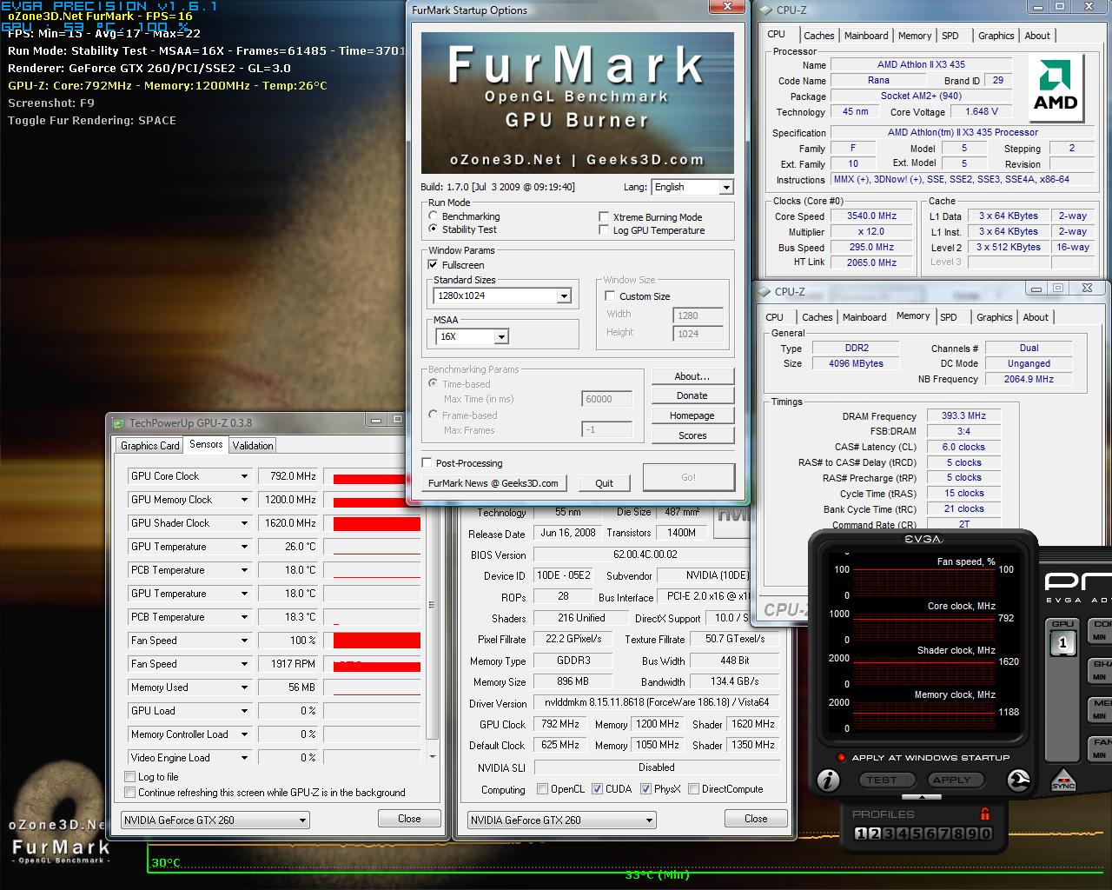The height and width of the screenshot is (890, 1112).
Task: Switch to Graphics Card tab in GPU-Z
Action: [x=150, y=445]
